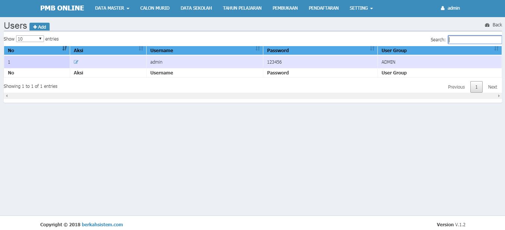Click the dashboard icon beside Back
Viewport: 505px width, 230px height.
tap(487, 25)
